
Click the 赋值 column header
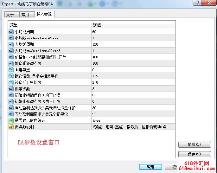133,25
